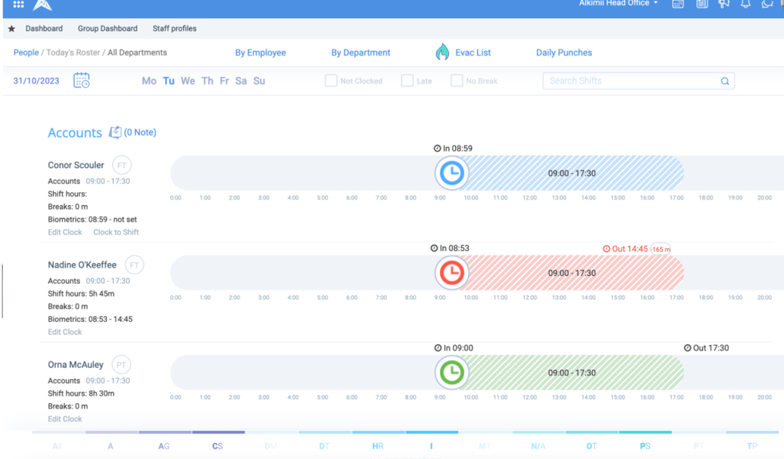
Task: Click the Out 14:45 punch label
Action: 625,249
